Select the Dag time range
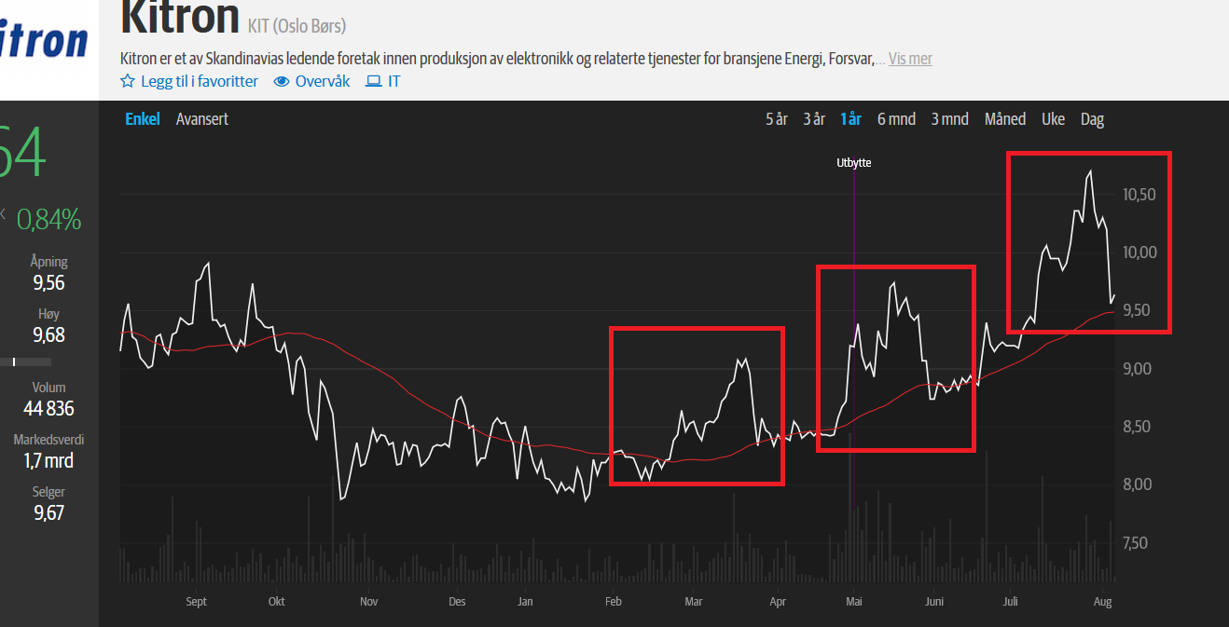 [x=1092, y=118]
